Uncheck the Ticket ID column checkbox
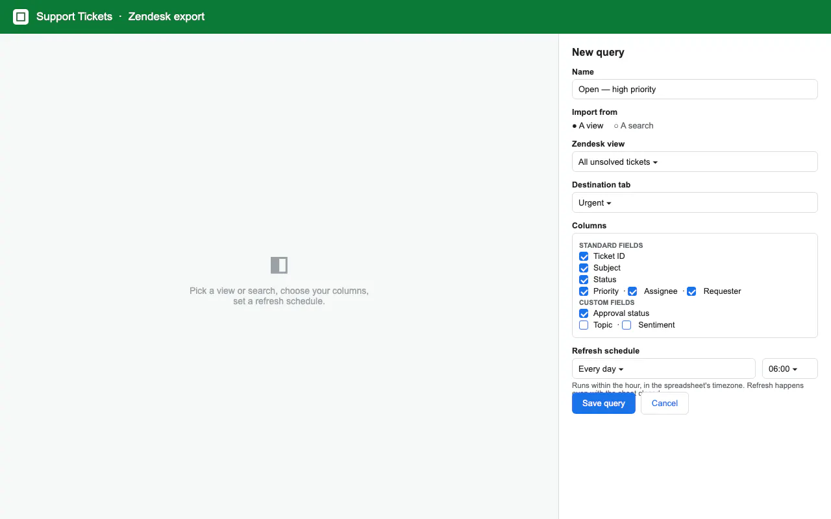 [584, 256]
